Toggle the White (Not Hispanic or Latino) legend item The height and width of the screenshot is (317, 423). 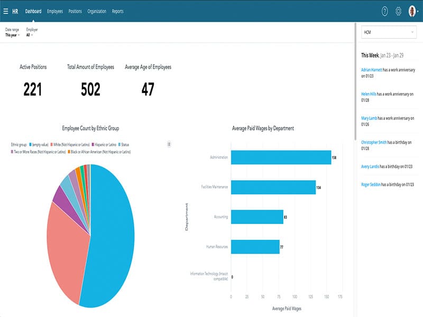(70, 144)
